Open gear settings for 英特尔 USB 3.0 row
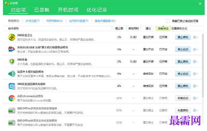Viewport: 207px width, 131px height. (x=195, y=49)
